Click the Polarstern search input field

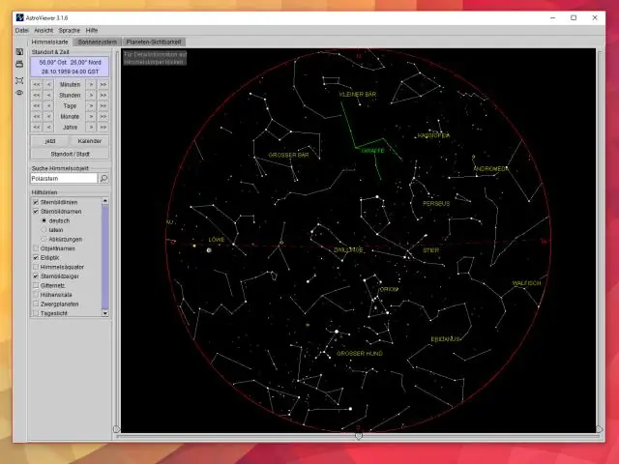[63, 179]
